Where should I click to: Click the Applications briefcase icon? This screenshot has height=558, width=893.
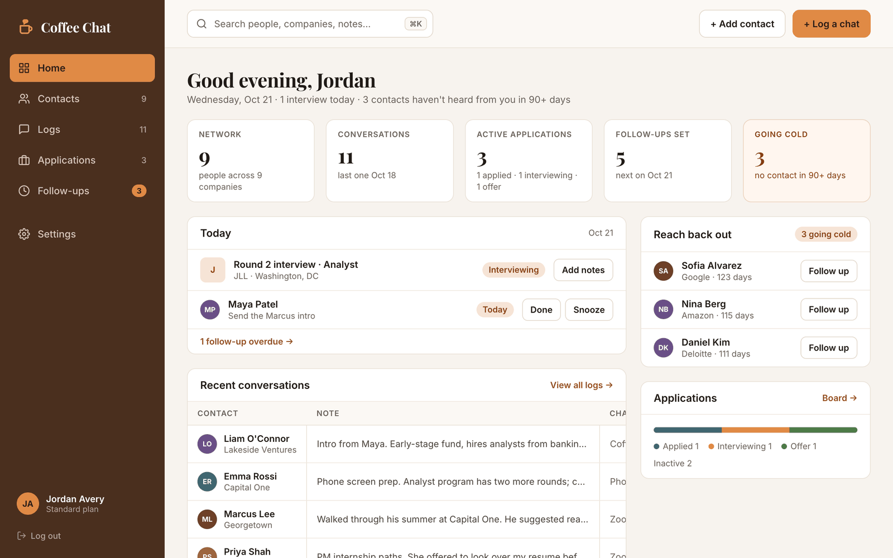pyautogui.click(x=24, y=160)
